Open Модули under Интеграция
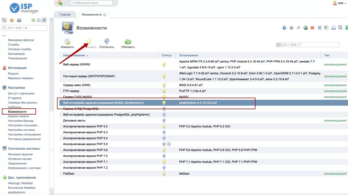Image resolution: width=348 pixels, height=195 pixels. click(x=13, y=73)
